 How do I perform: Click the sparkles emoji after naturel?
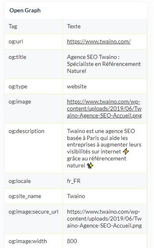click(x=90, y=166)
